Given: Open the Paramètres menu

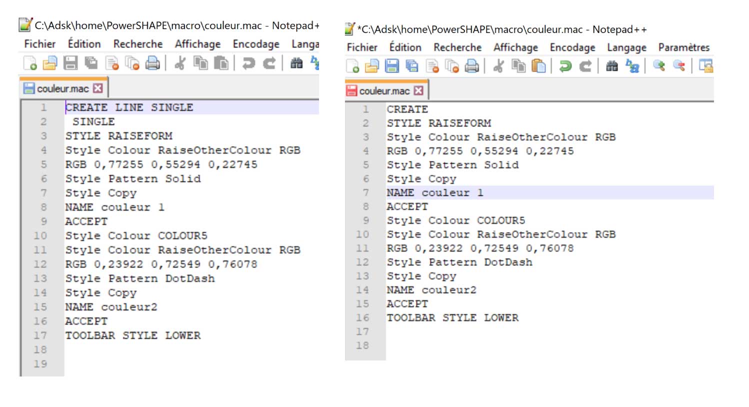Looking at the screenshot, I should [x=683, y=47].
